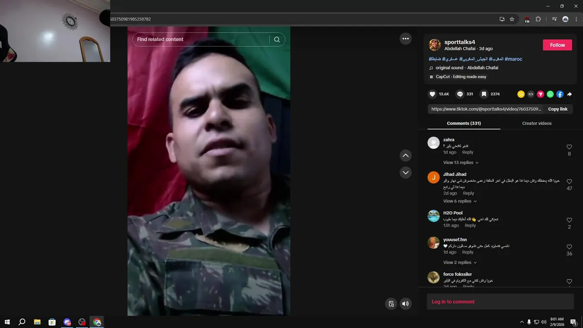The width and height of the screenshot is (583, 328).
Task: Click the install app icon in address bar
Action: 502,19
